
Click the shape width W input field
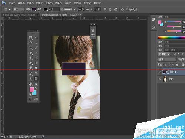click(x=81, y=9)
